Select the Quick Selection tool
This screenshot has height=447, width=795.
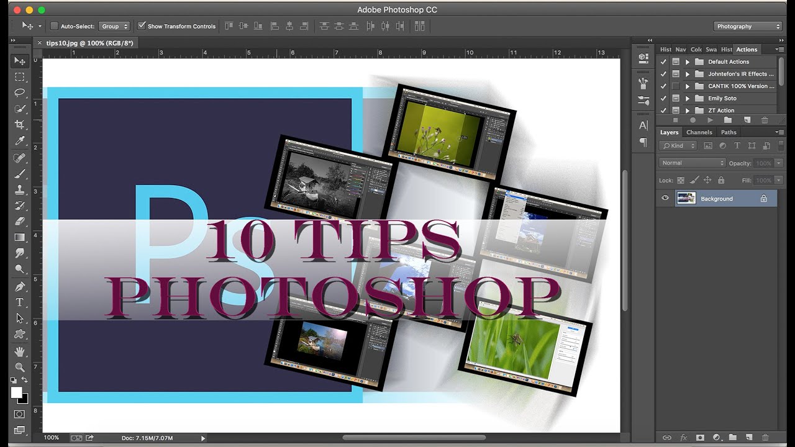click(20, 109)
